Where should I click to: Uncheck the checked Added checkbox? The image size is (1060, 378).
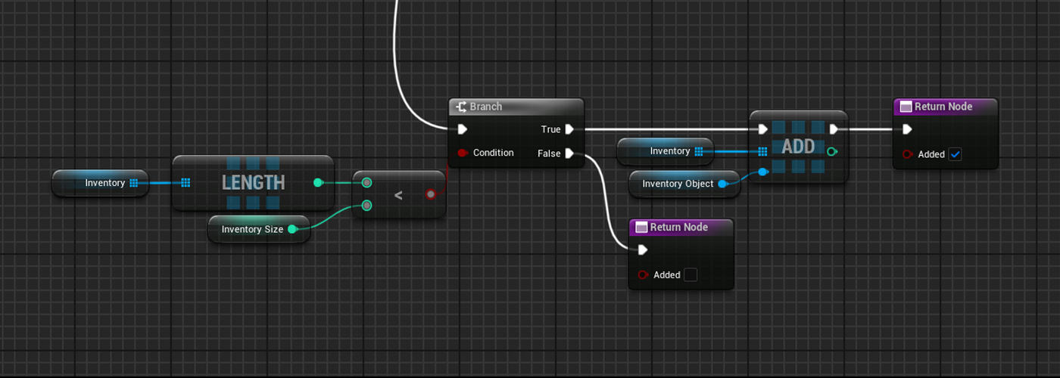955,154
